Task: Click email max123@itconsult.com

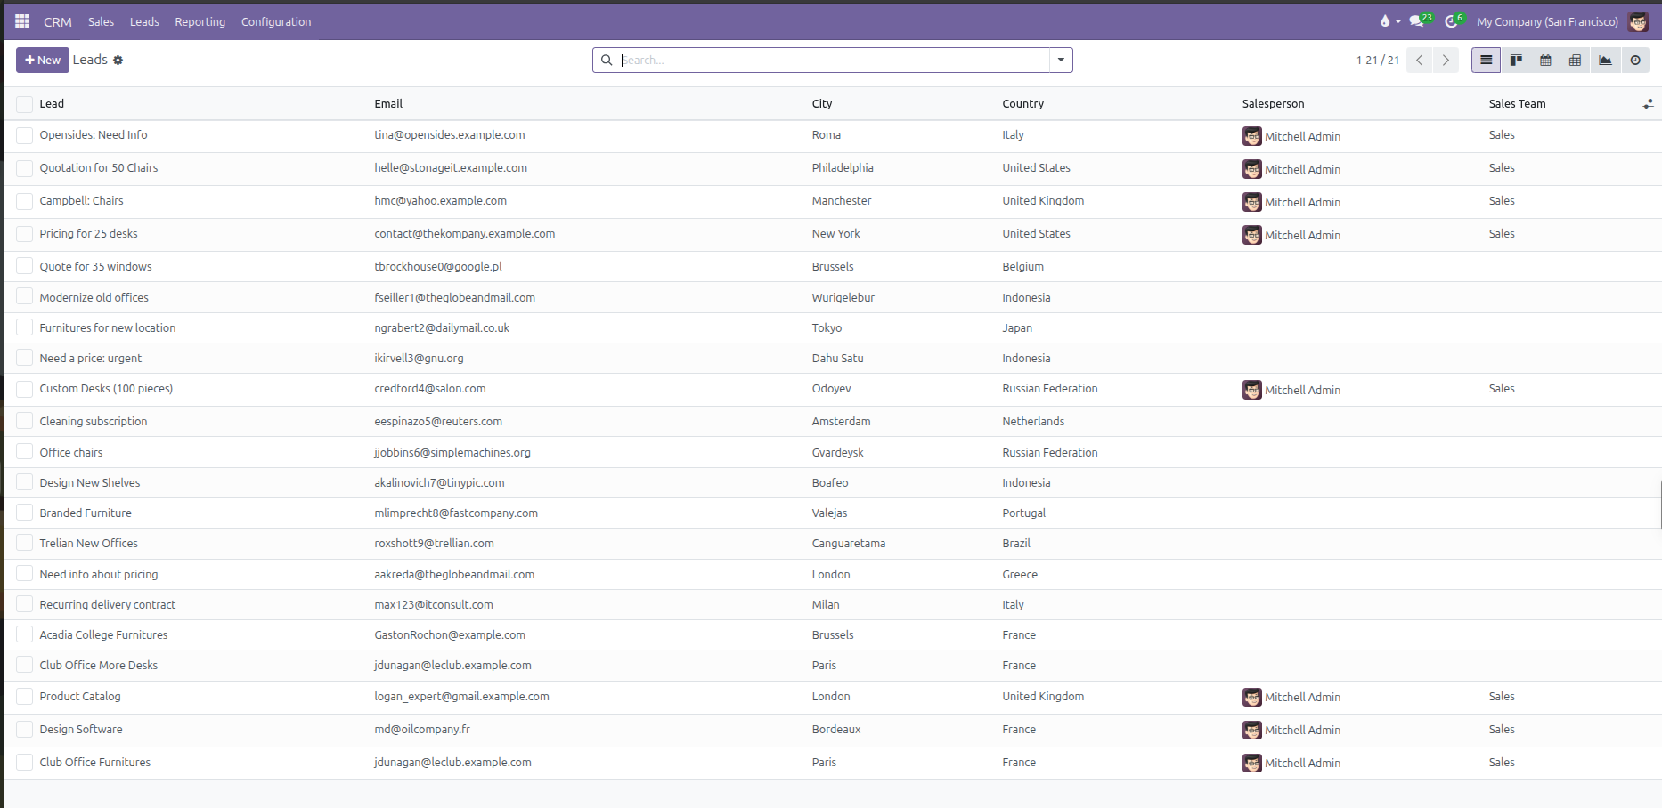Action: tap(434, 604)
